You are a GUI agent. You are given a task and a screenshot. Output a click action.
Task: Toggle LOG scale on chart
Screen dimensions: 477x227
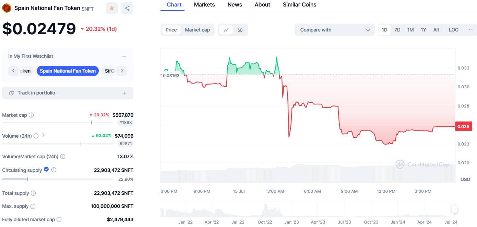tap(453, 30)
